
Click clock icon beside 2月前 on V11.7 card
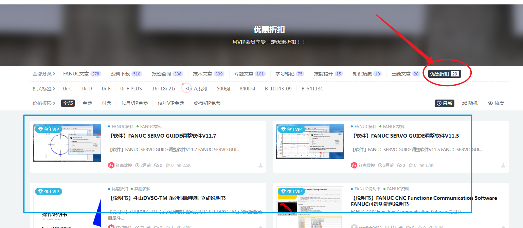point(137,165)
